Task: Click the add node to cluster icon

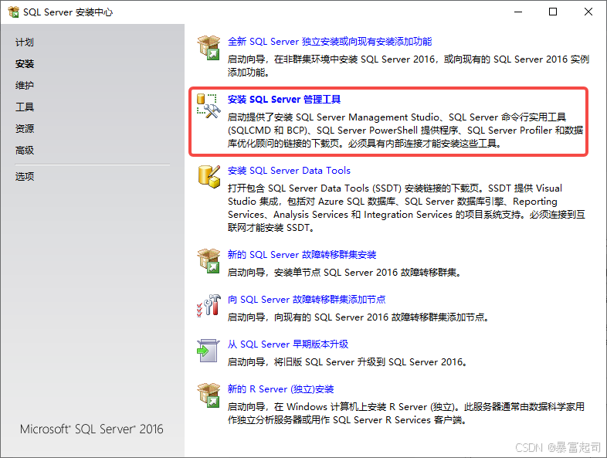Action: [x=209, y=305]
